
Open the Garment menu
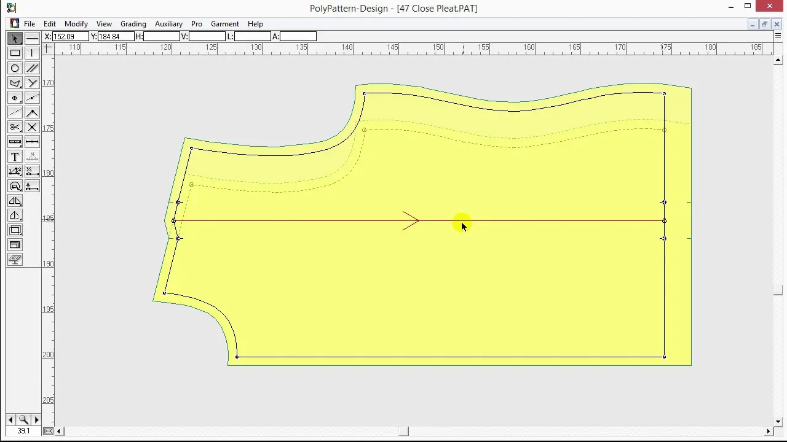click(x=224, y=23)
